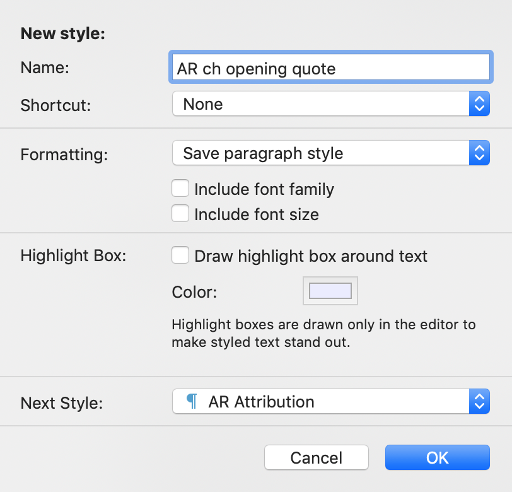The image size is (512, 492).
Task: Confirm the new style with OK
Action: pos(437,457)
